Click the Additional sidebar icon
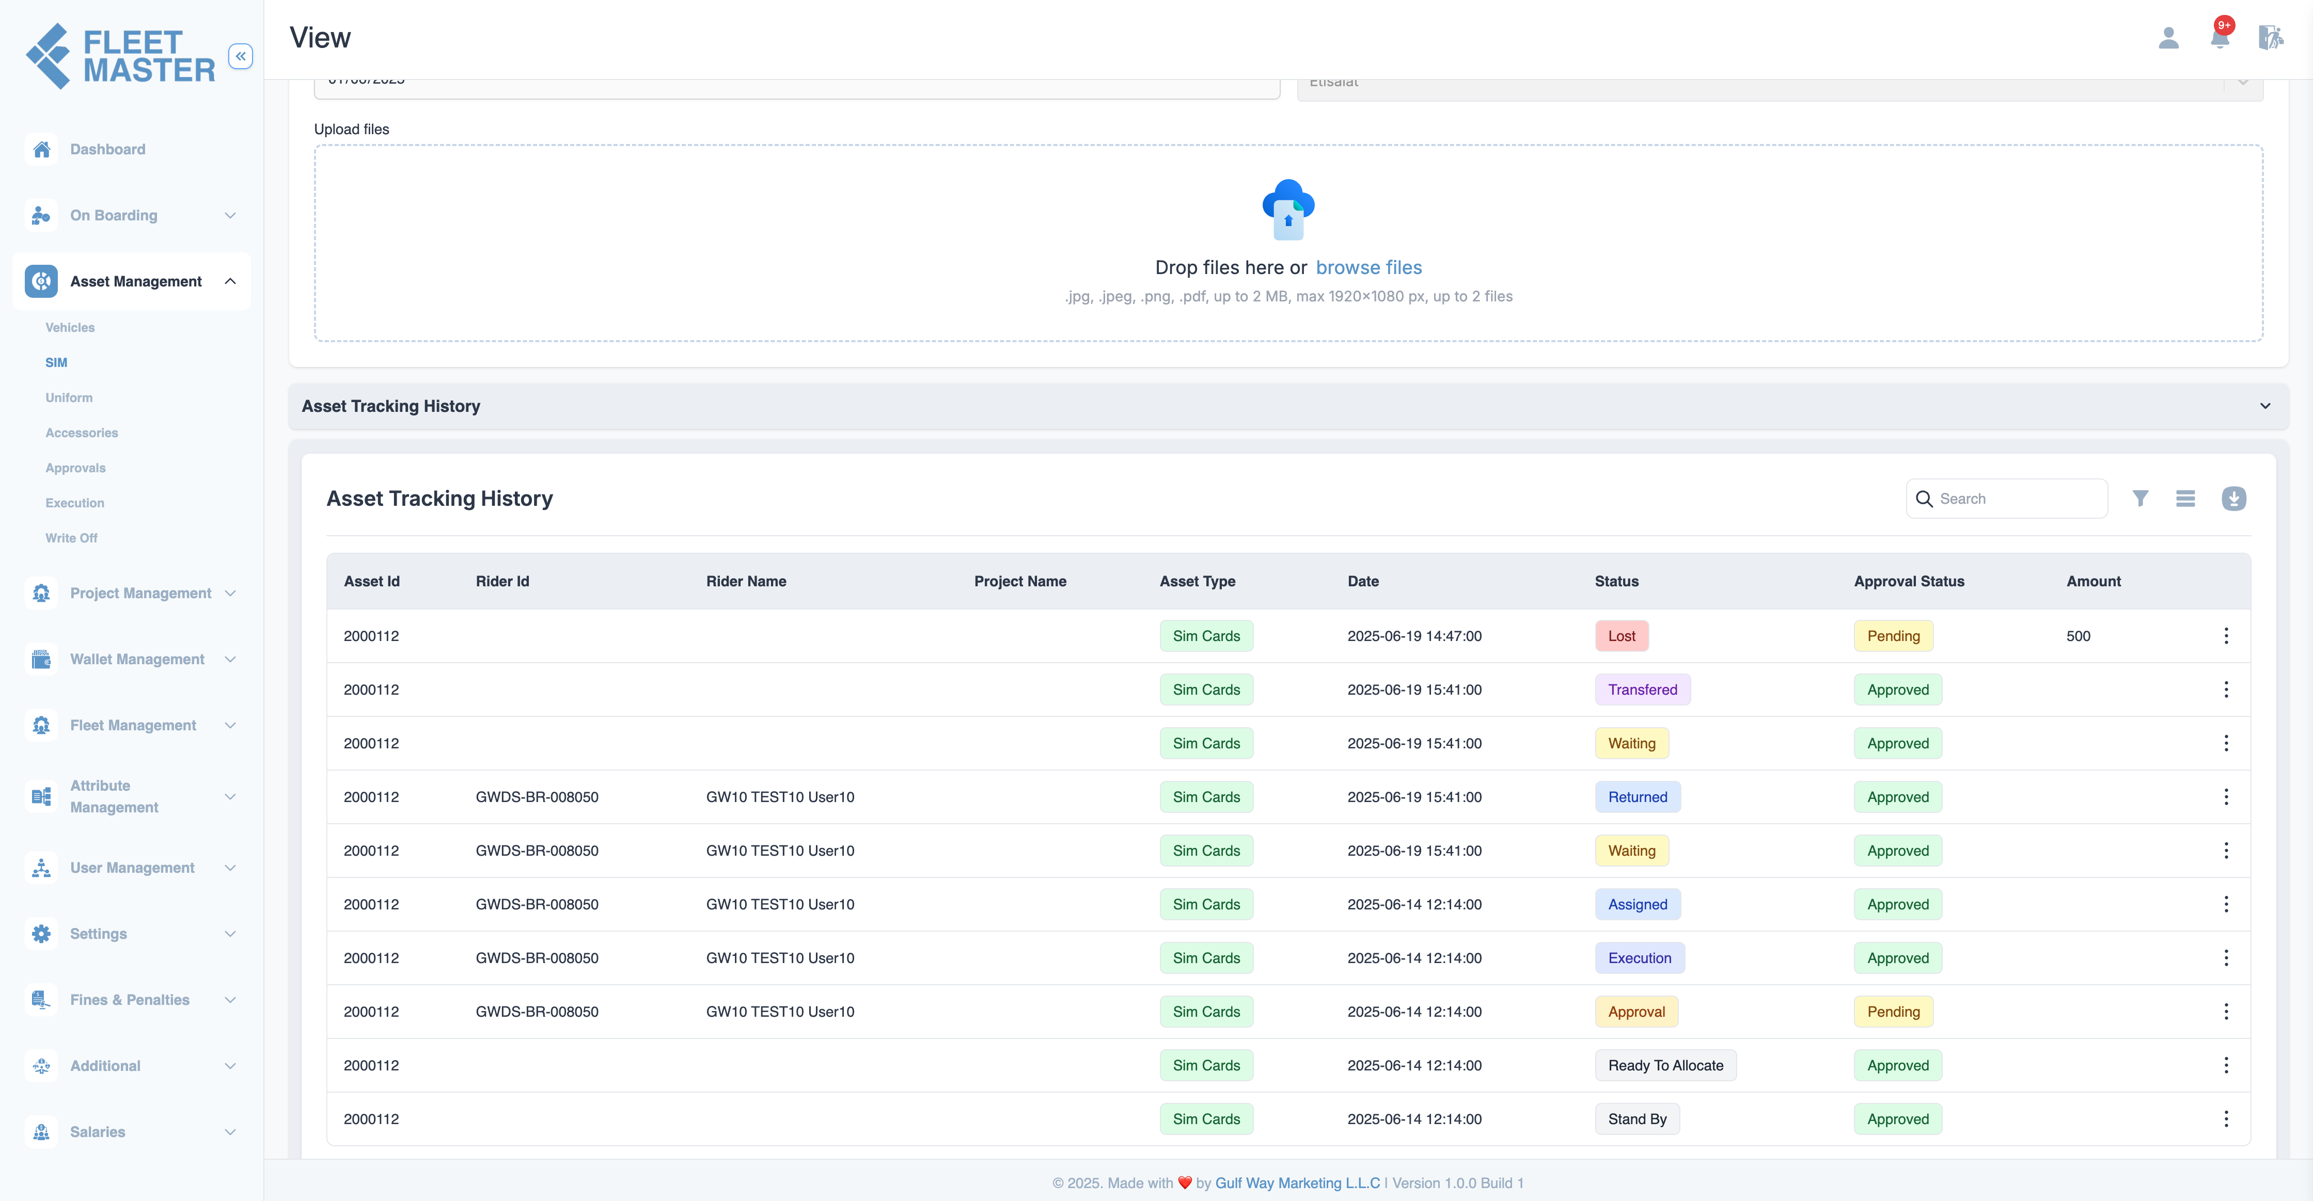 [x=41, y=1065]
